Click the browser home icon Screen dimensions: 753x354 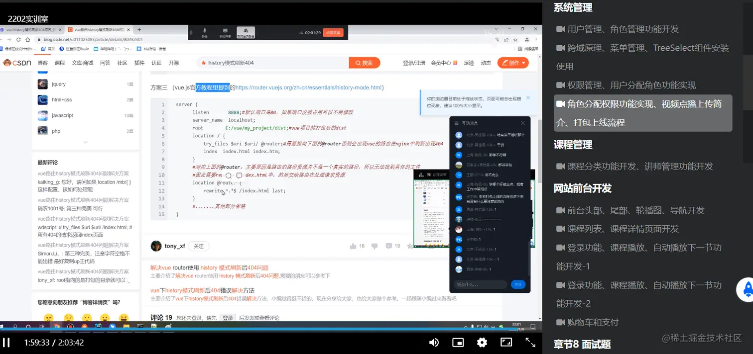click(28, 39)
